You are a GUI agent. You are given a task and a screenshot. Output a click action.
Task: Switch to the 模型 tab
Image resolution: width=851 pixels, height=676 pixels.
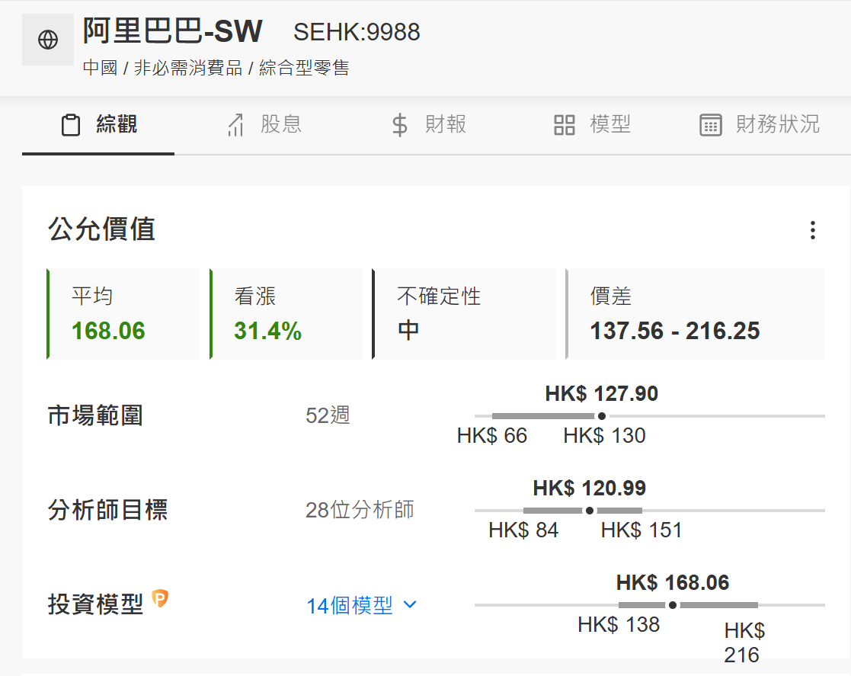click(x=592, y=125)
